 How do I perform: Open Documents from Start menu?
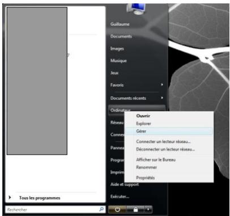[121, 36]
